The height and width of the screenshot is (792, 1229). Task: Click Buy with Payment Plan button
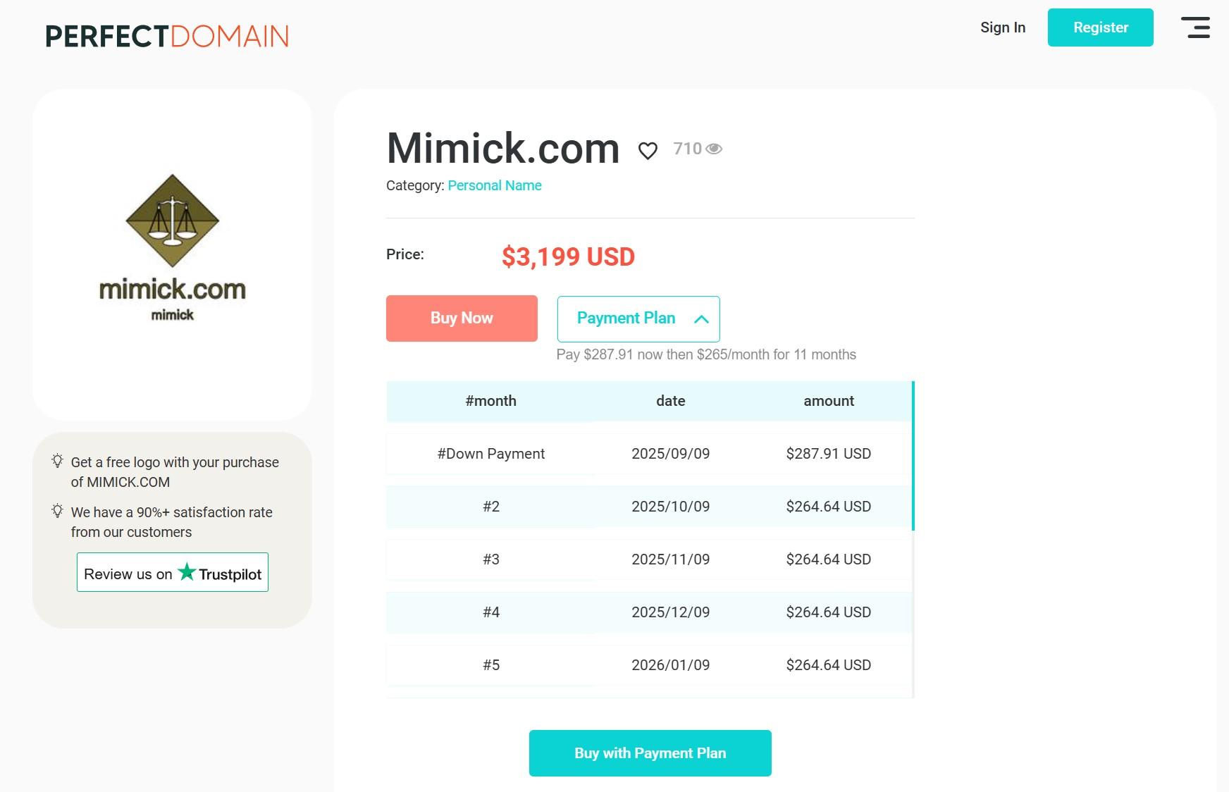(650, 753)
